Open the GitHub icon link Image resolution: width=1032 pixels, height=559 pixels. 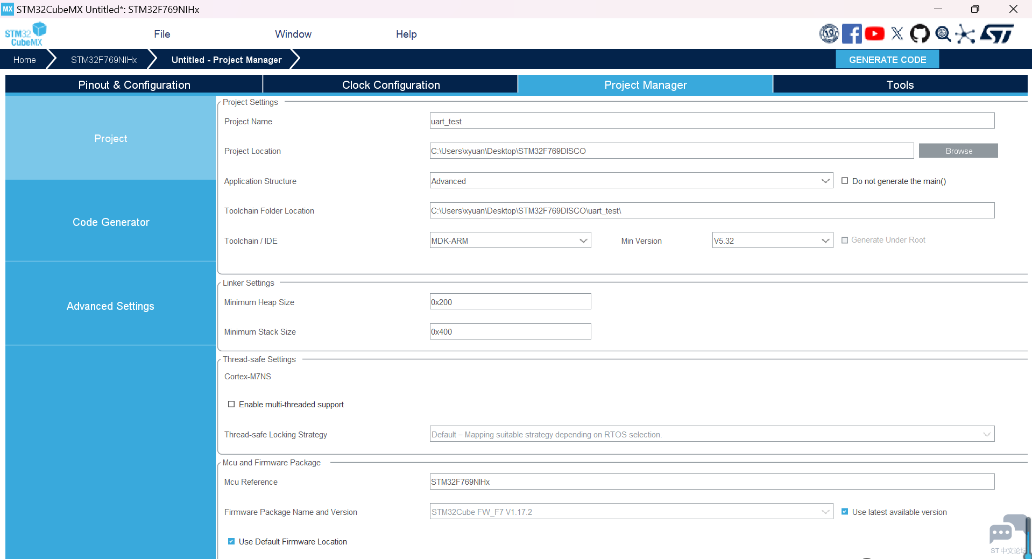tap(920, 34)
